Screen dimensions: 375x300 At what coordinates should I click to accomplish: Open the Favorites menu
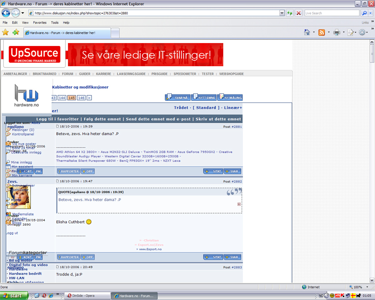tap(40, 22)
